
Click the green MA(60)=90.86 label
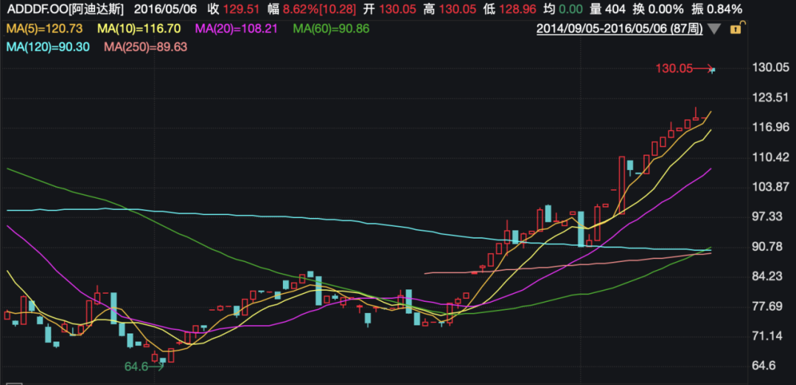(331, 29)
